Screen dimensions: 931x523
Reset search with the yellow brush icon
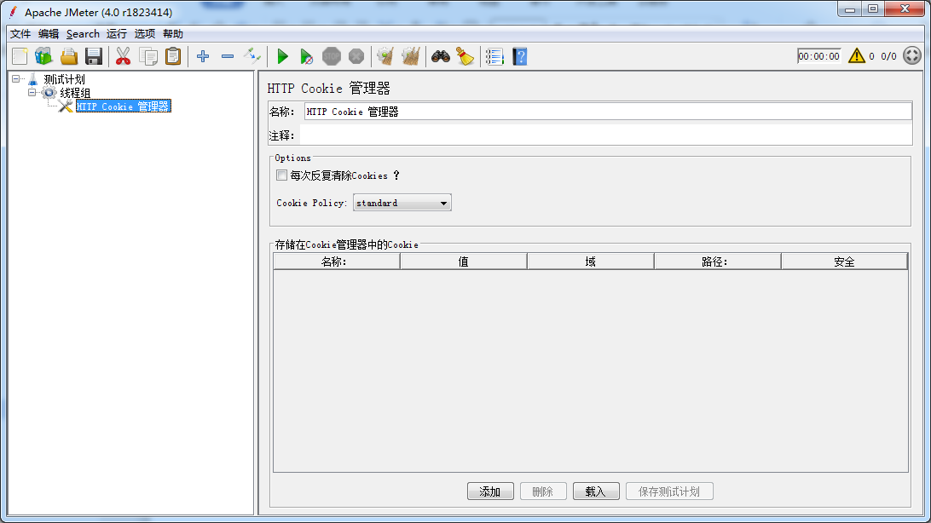pos(465,56)
